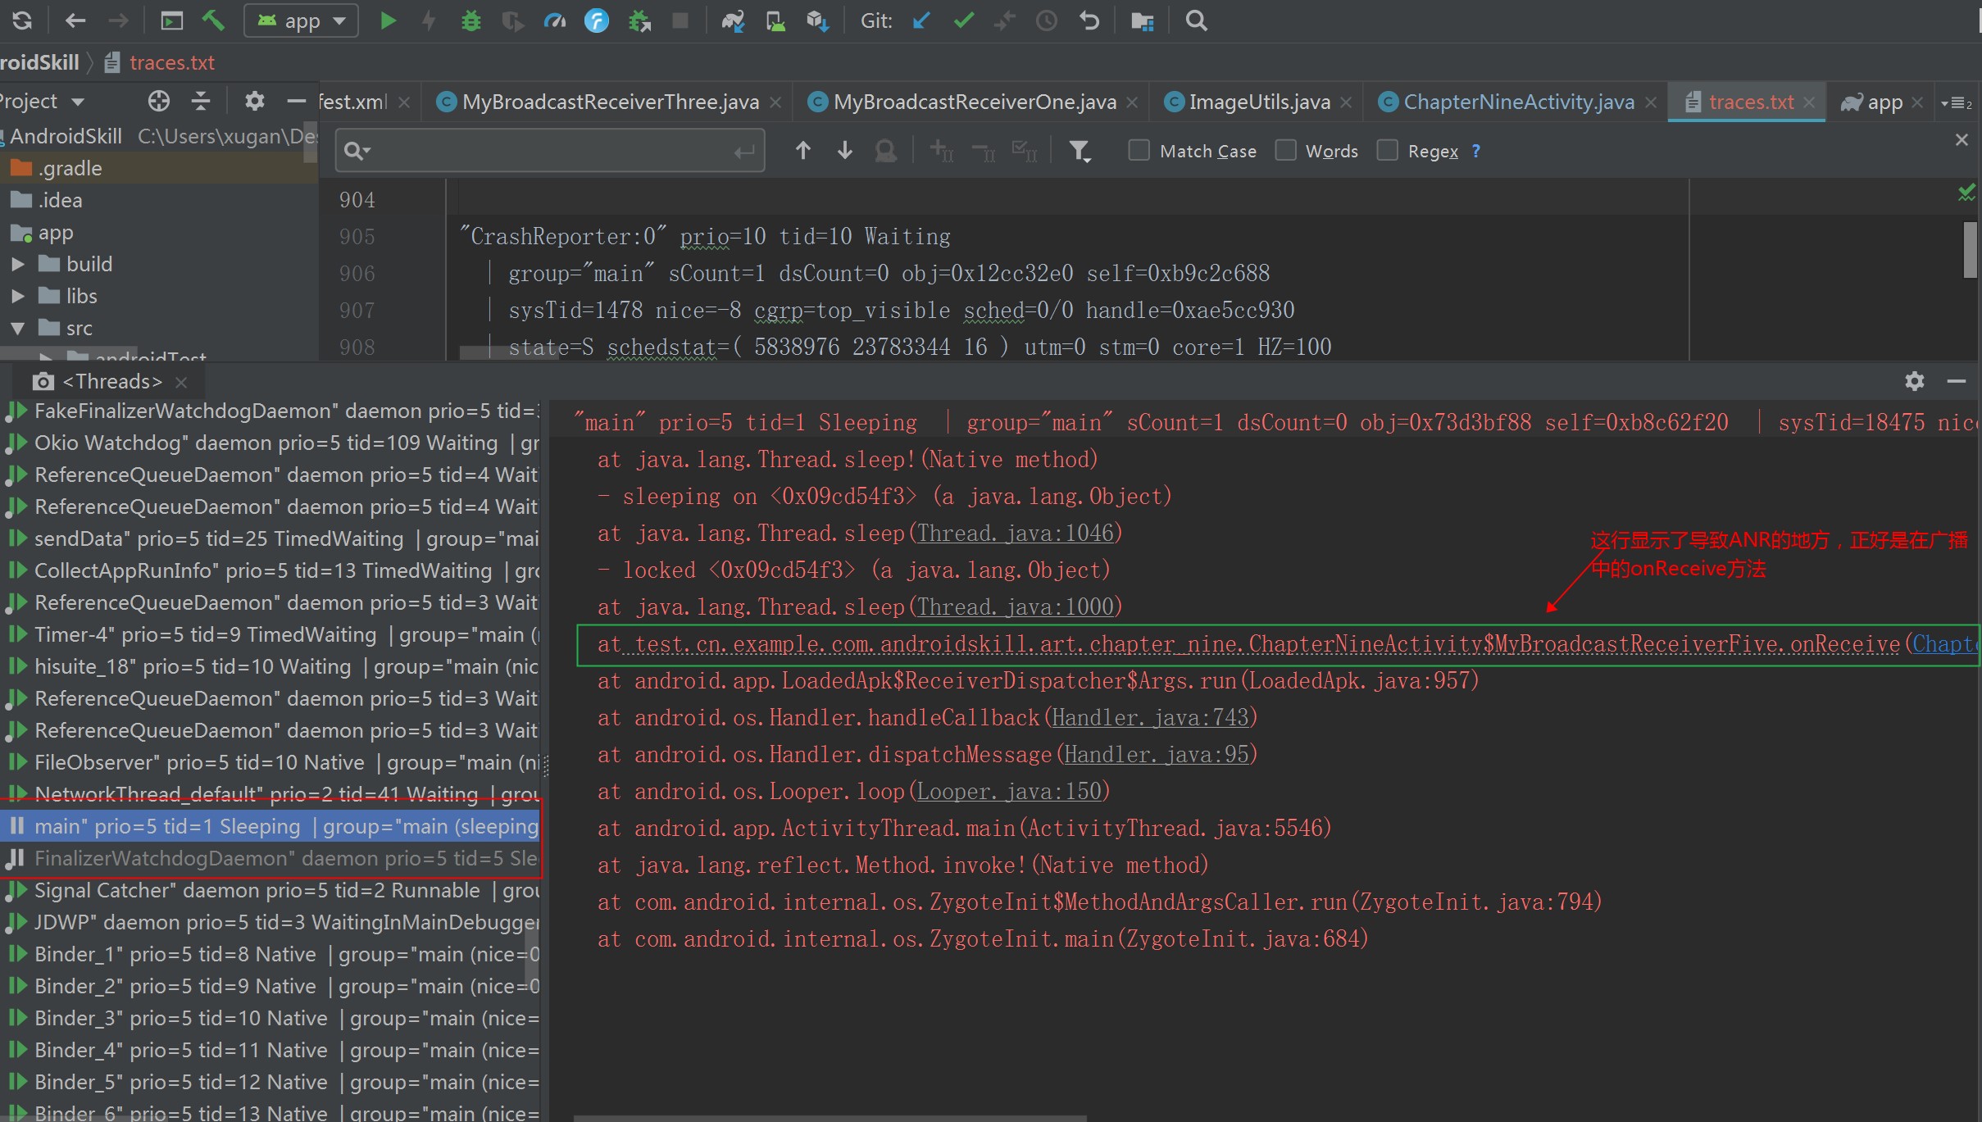Click Git update project arrow

coord(921,20)
